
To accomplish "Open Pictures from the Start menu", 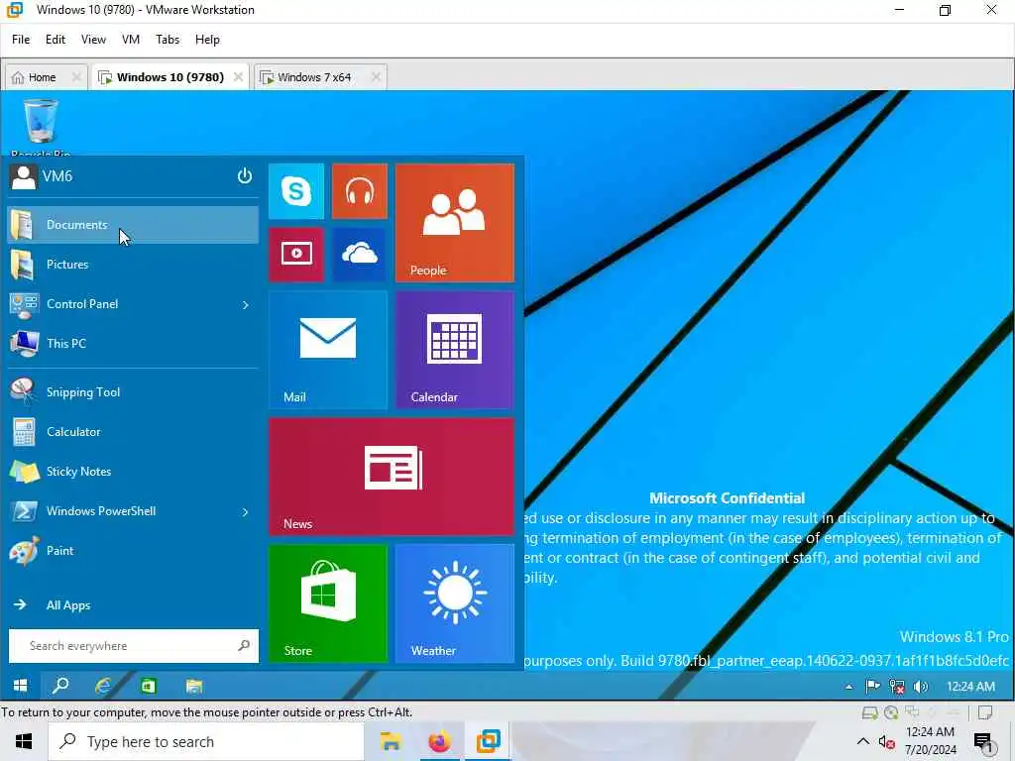I will click(x=133, y=265).
